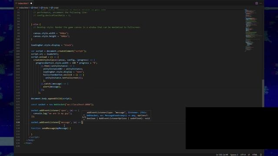Click 'canvas.style.width' line
278x156 pixels.
tap(51, 33)
